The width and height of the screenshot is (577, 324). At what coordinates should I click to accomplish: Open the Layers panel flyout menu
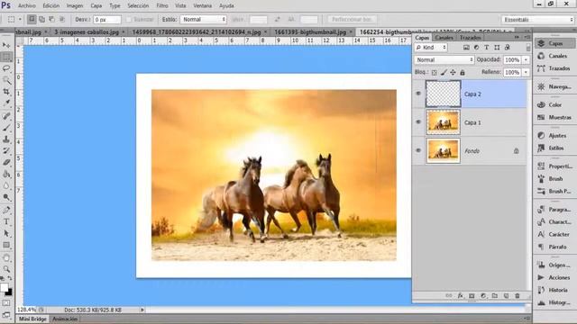527,37
